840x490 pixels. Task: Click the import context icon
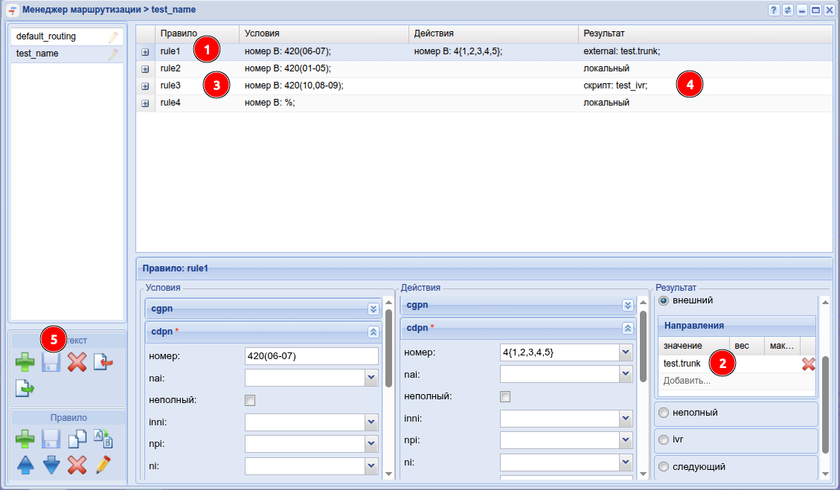pyautogui.click(x=103, y=362)
